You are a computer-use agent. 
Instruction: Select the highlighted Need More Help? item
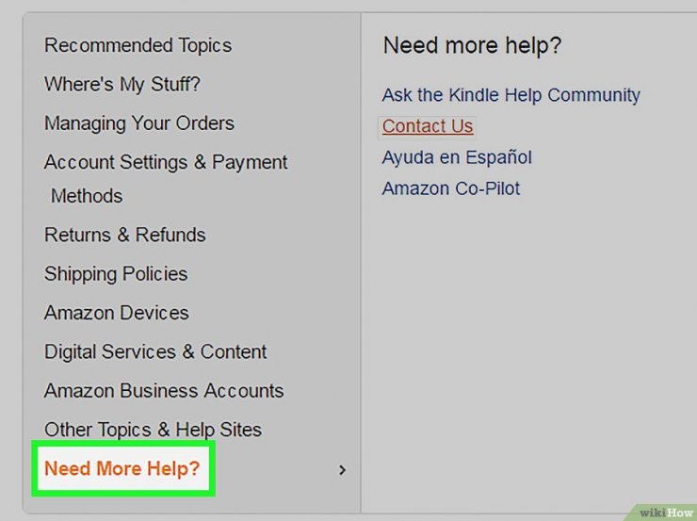(122, 468)
